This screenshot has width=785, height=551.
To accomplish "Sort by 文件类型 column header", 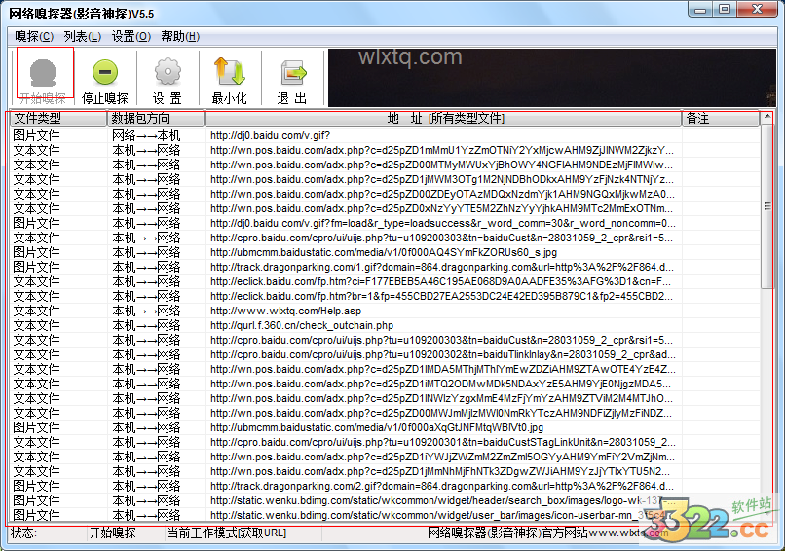I will (x=57, y=119).
